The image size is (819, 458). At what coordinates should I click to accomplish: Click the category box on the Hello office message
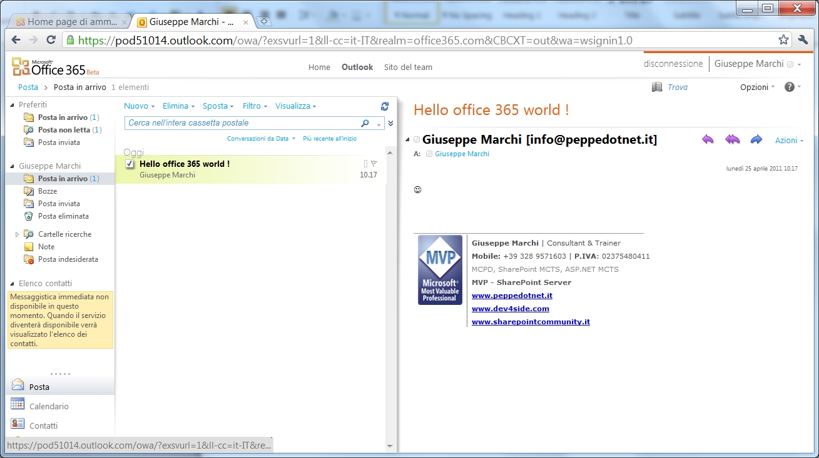(366, 164)
